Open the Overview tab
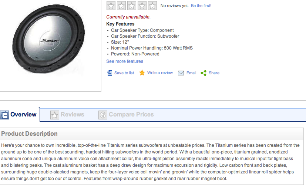The width and height of the screenshot is (306, 186). 20,114
